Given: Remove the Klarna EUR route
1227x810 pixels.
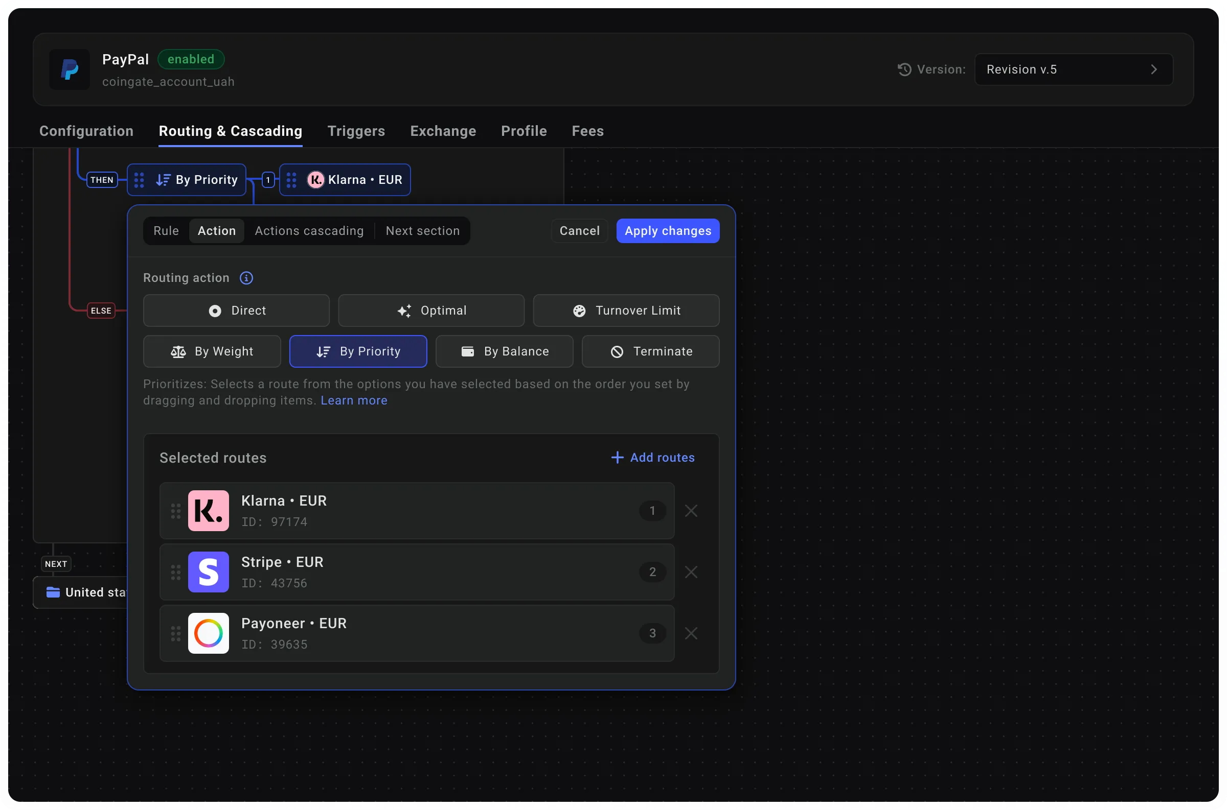Looking at the screenshot, I should click(691, 511).
